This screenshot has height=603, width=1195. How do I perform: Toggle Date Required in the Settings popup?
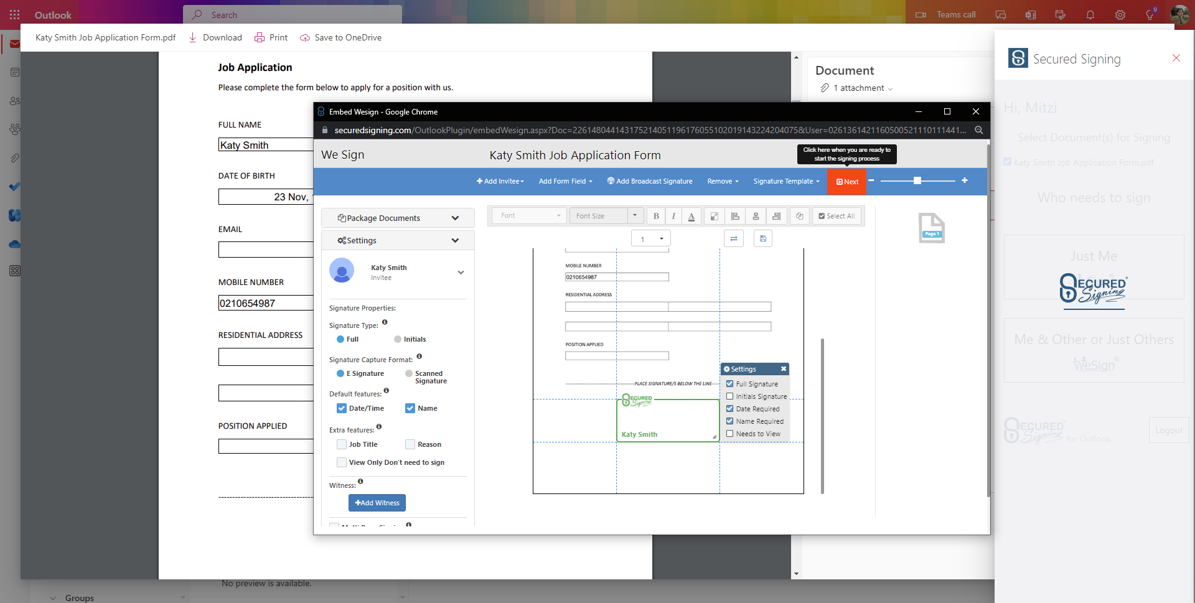coord(730,409)
